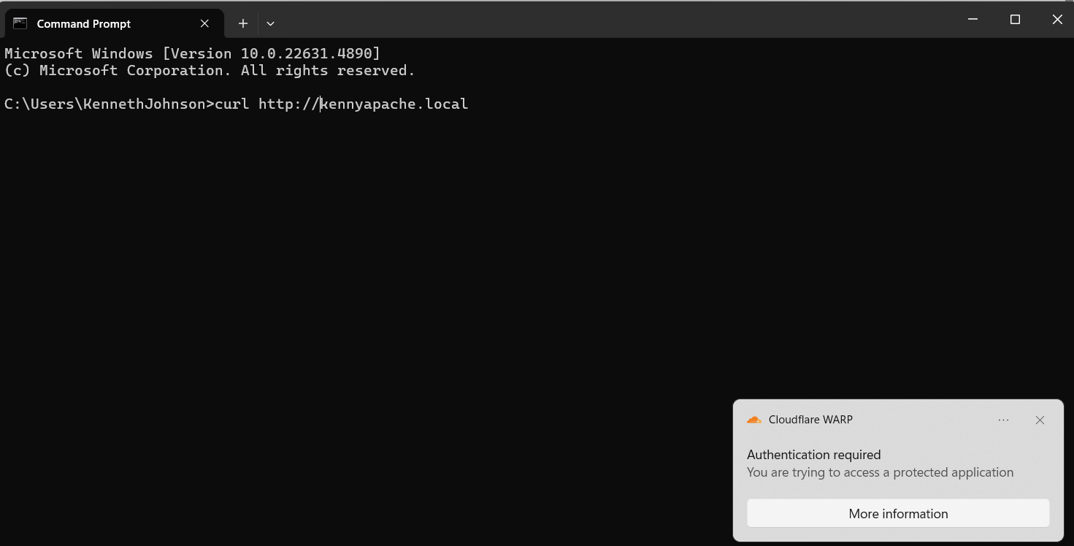Click the Microsoft Windows version line

point(192,53)
